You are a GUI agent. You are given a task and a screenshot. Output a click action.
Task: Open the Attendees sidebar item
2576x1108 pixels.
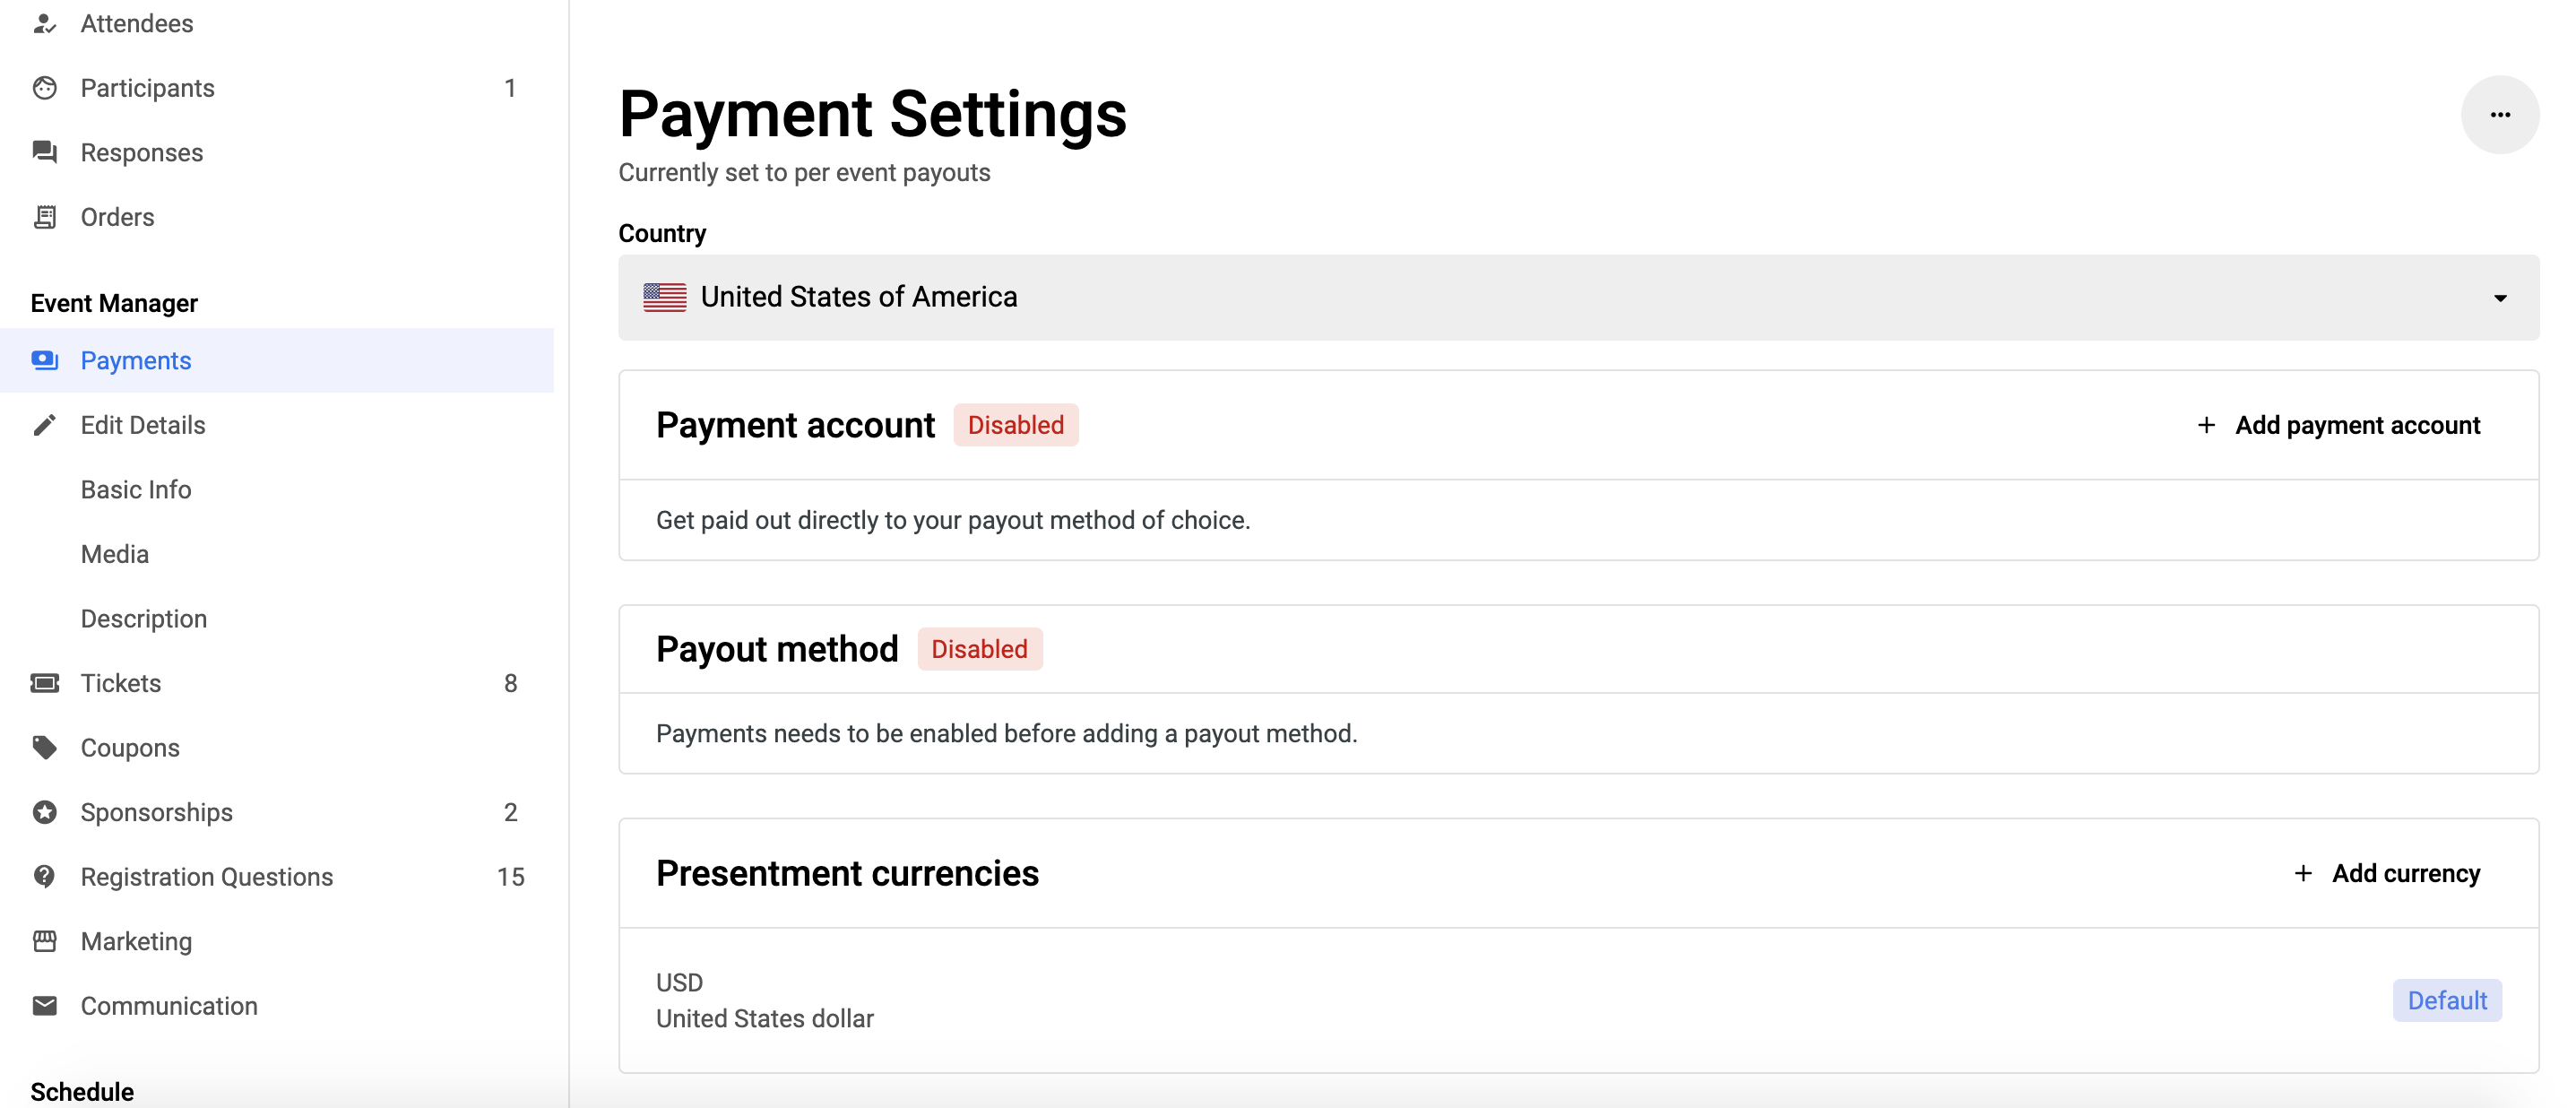click(137, 24)
